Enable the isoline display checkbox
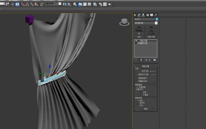 point(137,78)
